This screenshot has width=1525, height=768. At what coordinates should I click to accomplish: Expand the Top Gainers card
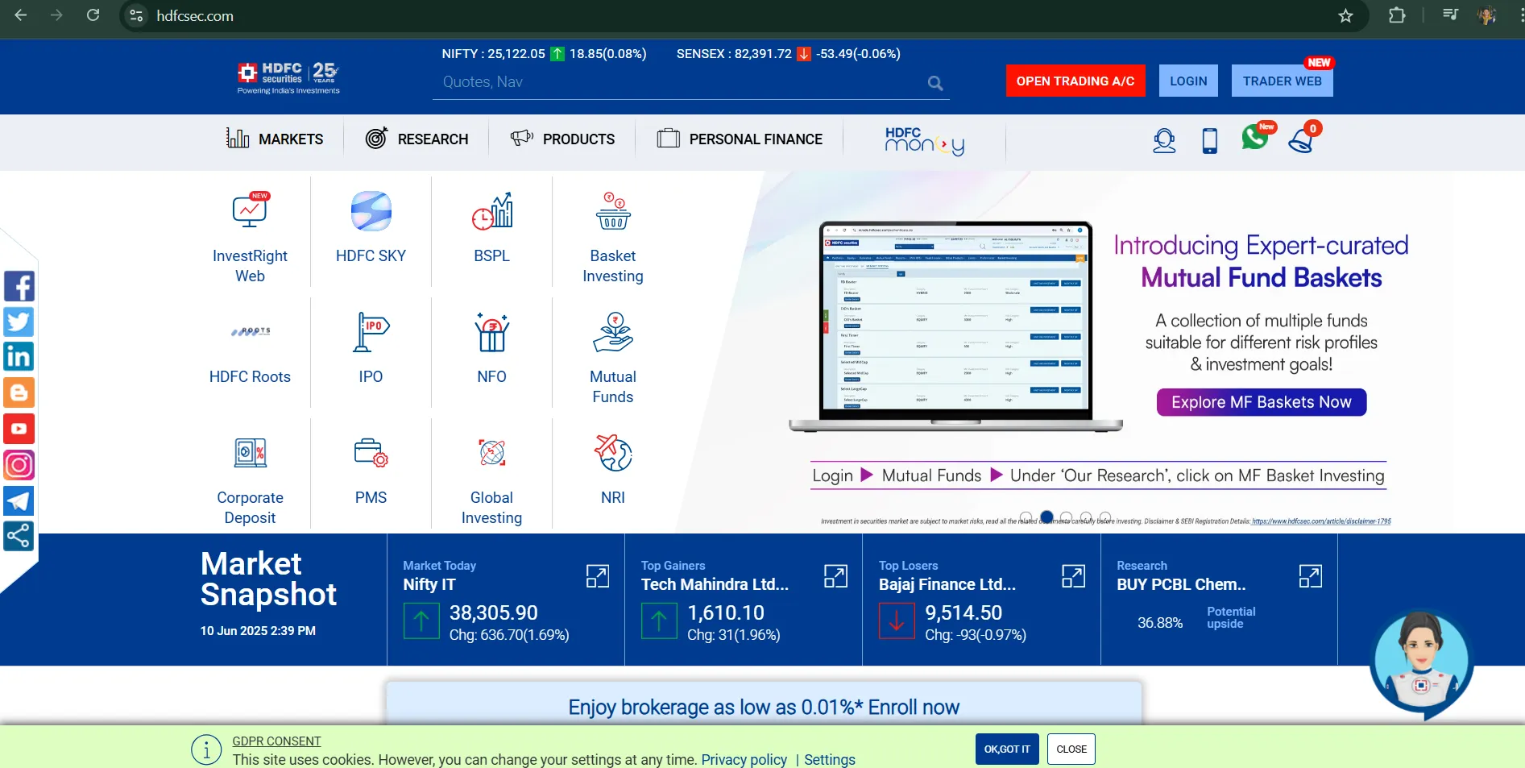pos(835,576)
